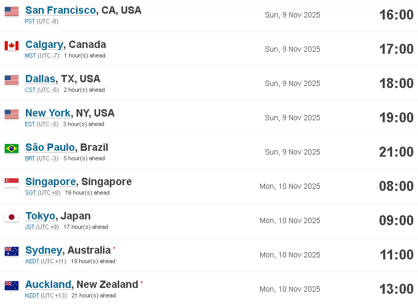The image size is (418, 308).
Task: Click the Australian flag beside Sydney
Action: (12, 251)
